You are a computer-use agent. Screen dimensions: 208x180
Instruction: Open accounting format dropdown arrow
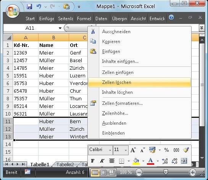160,150
